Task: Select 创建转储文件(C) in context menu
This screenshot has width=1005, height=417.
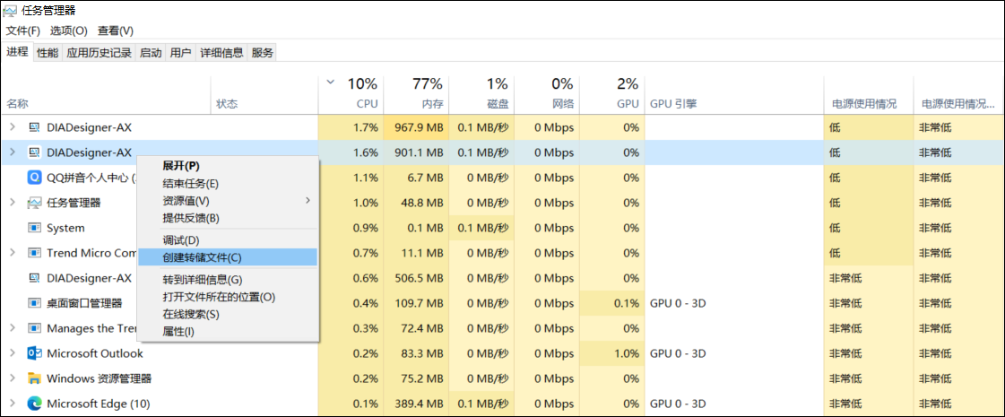Action: pyautogui.click(x=202, y=257)
